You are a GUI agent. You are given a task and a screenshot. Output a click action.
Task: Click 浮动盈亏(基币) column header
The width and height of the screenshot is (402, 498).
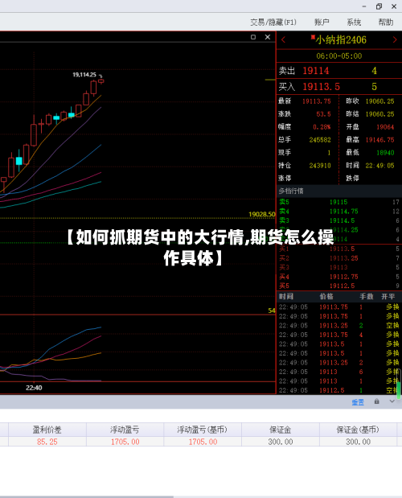coord(203,430)
